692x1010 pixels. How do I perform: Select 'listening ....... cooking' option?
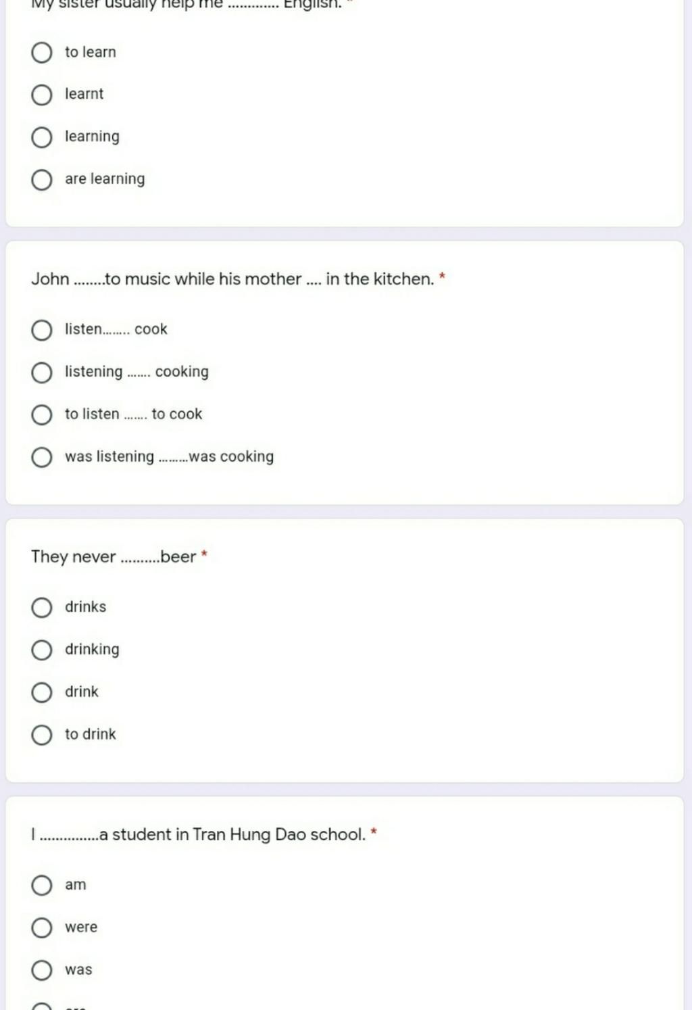pos(42,372)
